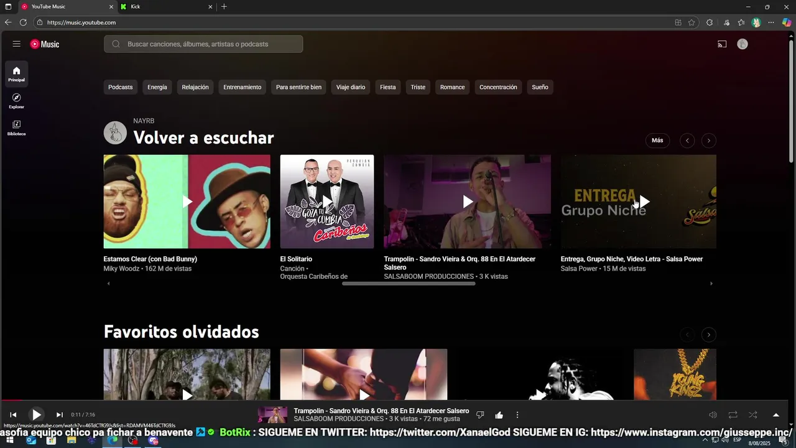Select the Podcasts chip

[x=121, y=87]
